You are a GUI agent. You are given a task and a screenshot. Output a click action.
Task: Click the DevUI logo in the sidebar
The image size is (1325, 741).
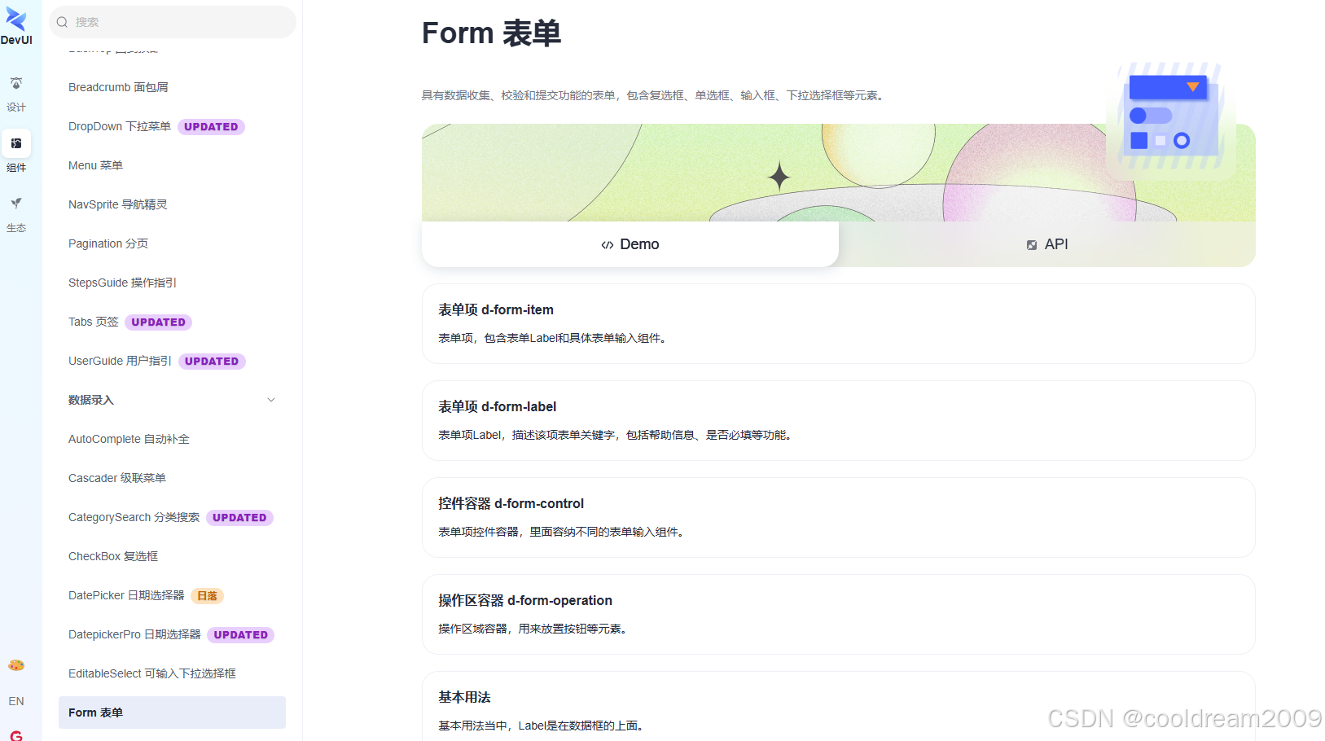[x=16, y=23]
